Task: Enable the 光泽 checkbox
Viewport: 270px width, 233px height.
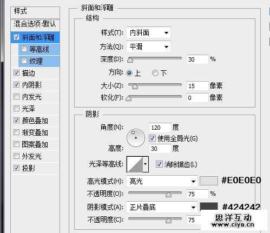Action: 16,109
